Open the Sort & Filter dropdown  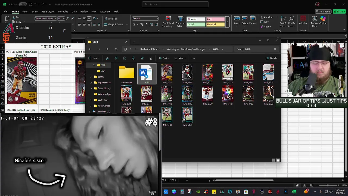coord(283,22)
